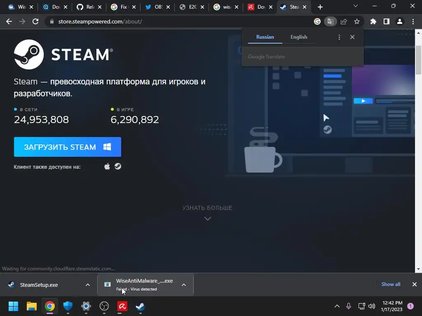Select the English language tab
This screenshot has width=422, height=316.
click(x=299, y=37)
